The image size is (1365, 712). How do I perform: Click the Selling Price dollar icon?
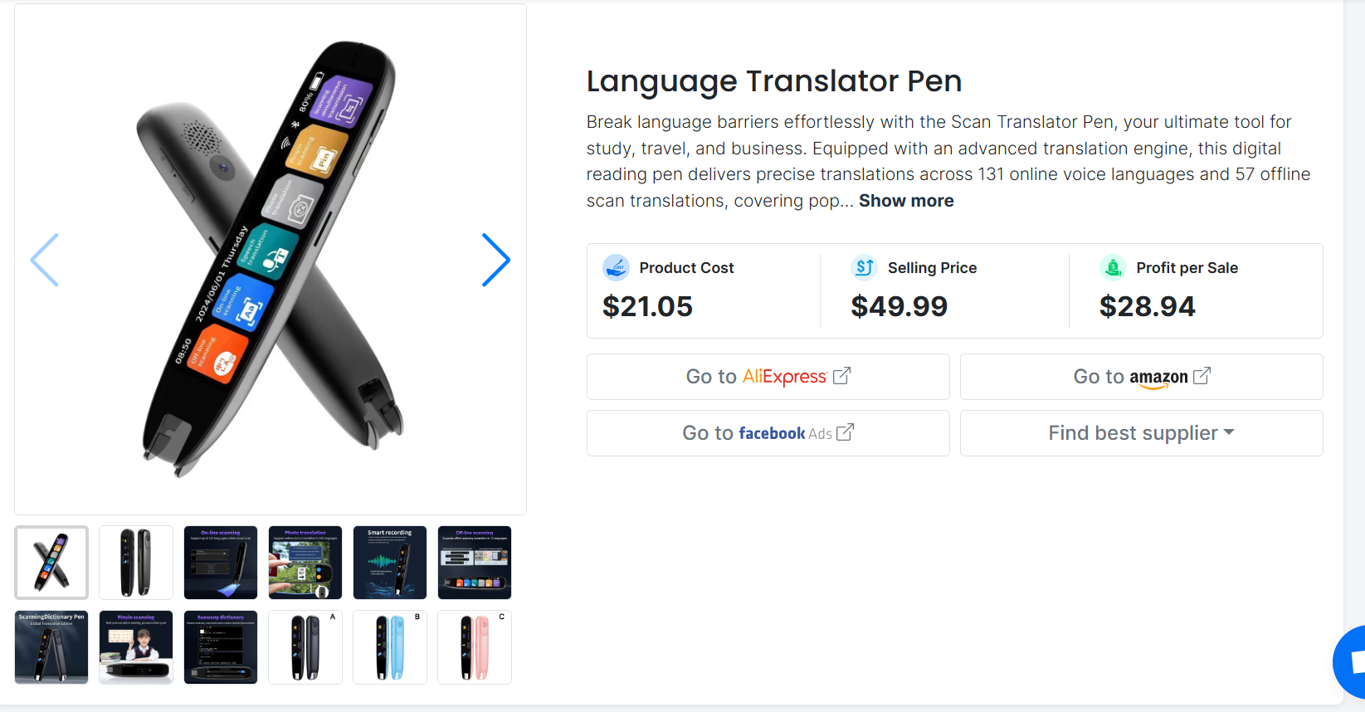tap(865, 267)
